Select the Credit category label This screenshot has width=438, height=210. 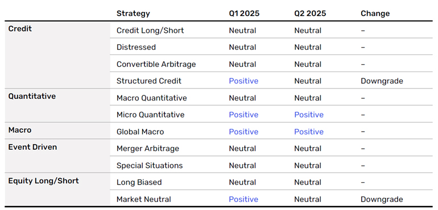(20, 29)
